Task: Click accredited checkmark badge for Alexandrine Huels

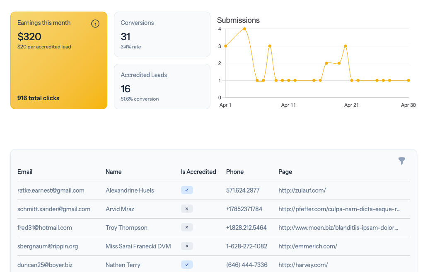Action: pos(187,190)
